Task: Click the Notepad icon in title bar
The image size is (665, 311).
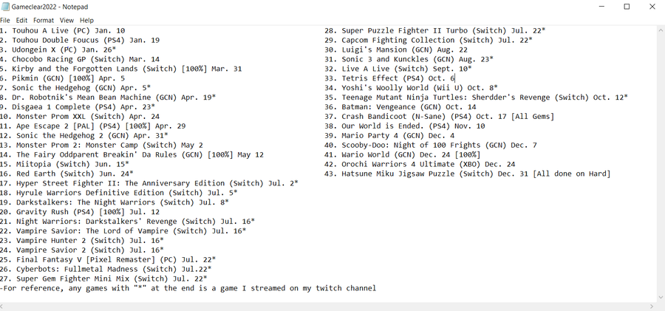Action: [x=6, y=7]
